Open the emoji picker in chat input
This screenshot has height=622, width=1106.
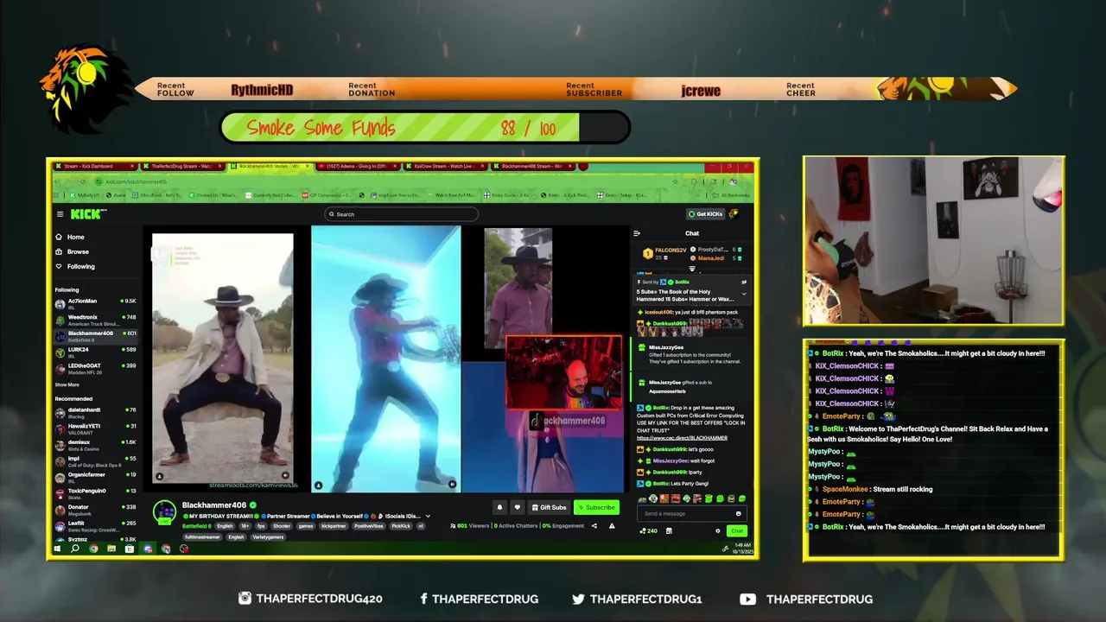pyautogui.click(x=738, y=513)
